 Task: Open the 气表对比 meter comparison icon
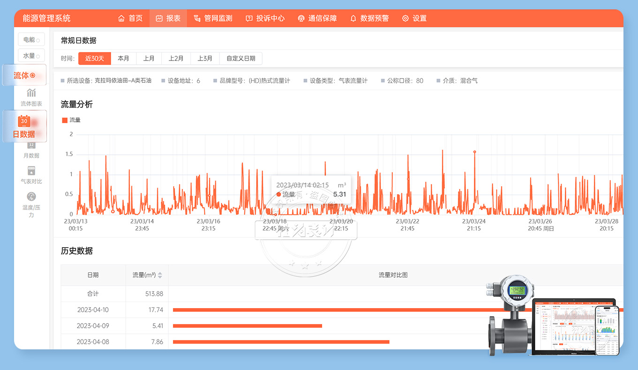click(x=31, y=171)
